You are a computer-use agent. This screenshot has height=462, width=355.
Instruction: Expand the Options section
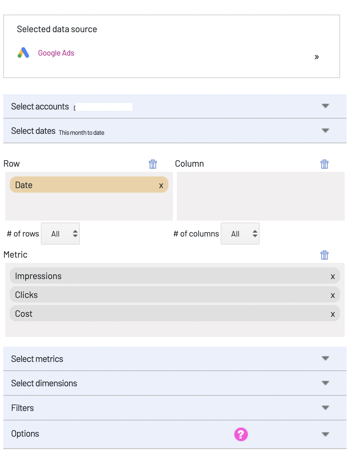325,434
